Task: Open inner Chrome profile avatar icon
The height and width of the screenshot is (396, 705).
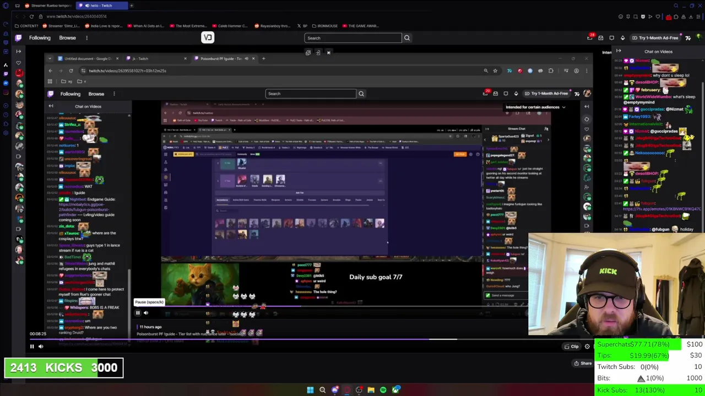Action: 576,70
